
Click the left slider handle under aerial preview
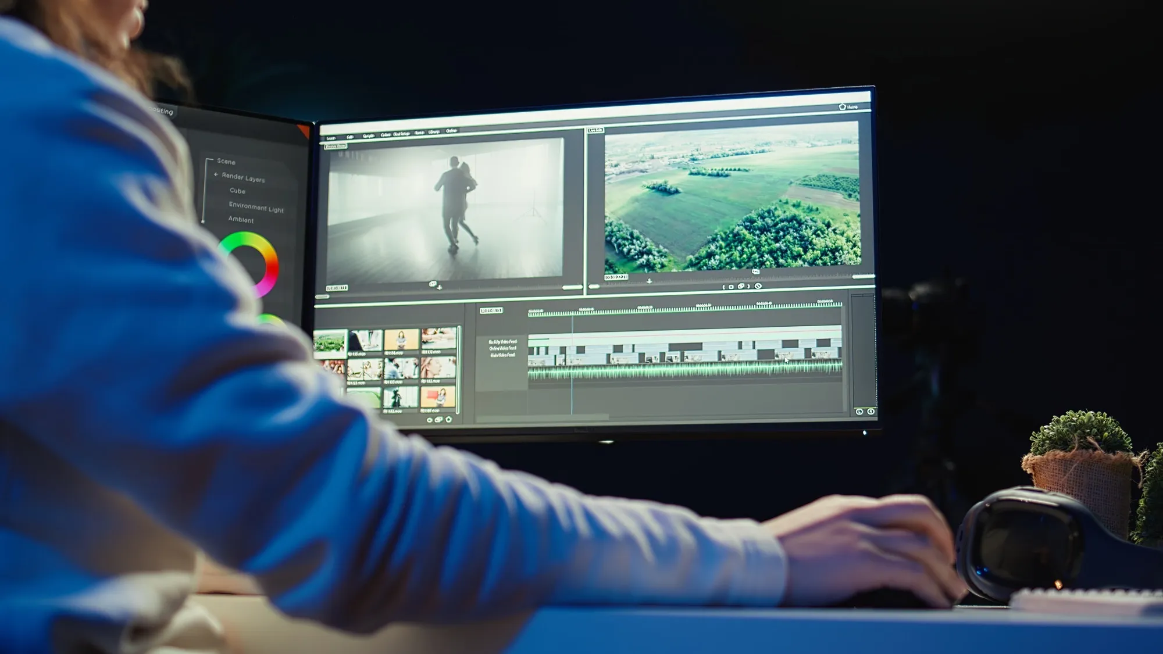coord(594,286)
